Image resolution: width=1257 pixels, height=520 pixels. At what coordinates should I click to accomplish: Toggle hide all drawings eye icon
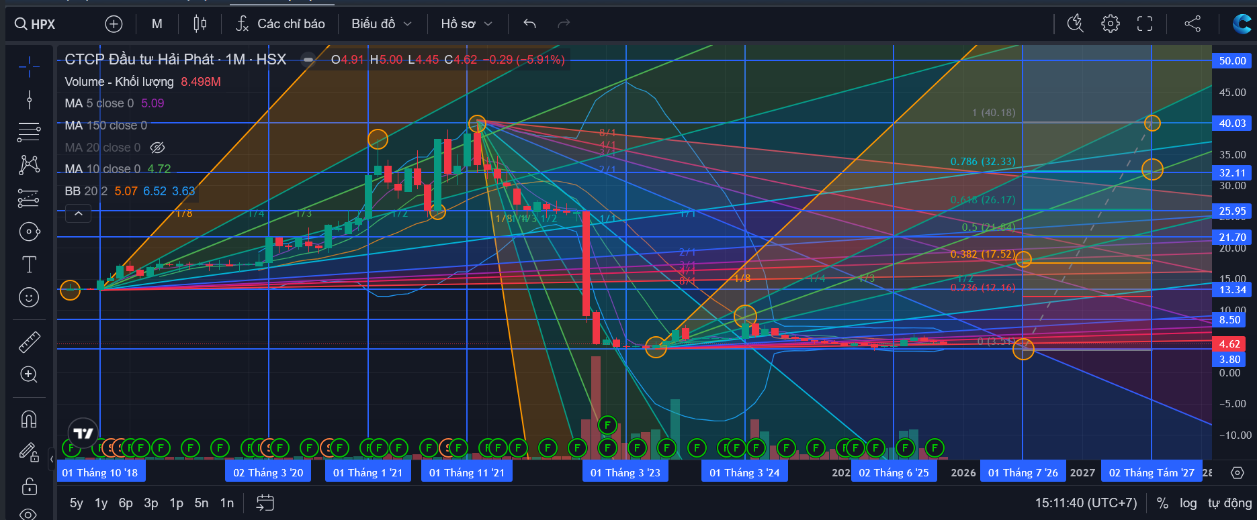pos(29,514)
